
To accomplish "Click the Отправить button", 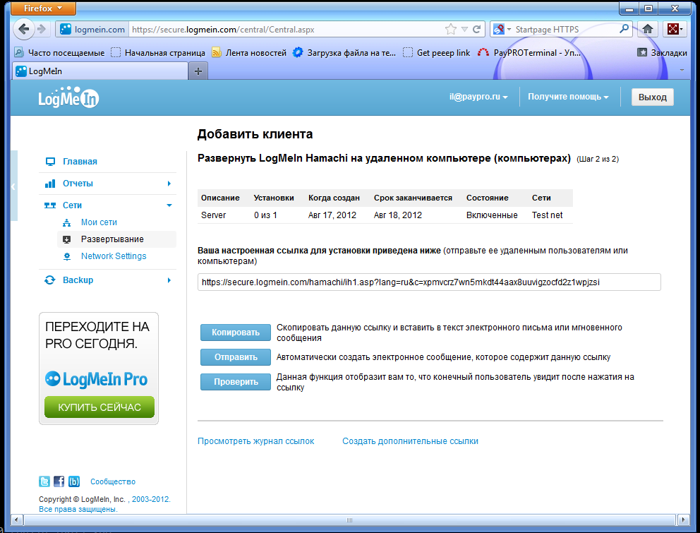I will coord(236,357).
